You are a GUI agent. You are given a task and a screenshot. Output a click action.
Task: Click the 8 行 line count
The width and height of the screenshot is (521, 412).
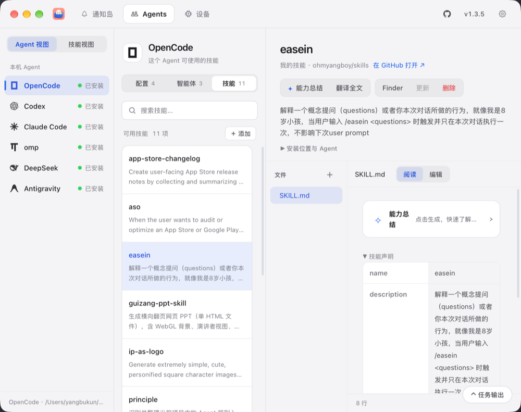pyautogui.click(x=362, y=403)
